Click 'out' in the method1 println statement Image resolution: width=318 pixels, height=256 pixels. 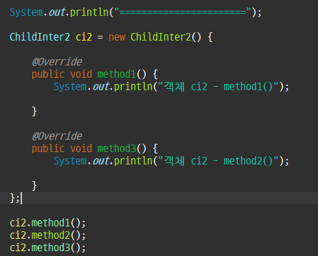coord(101,87)
